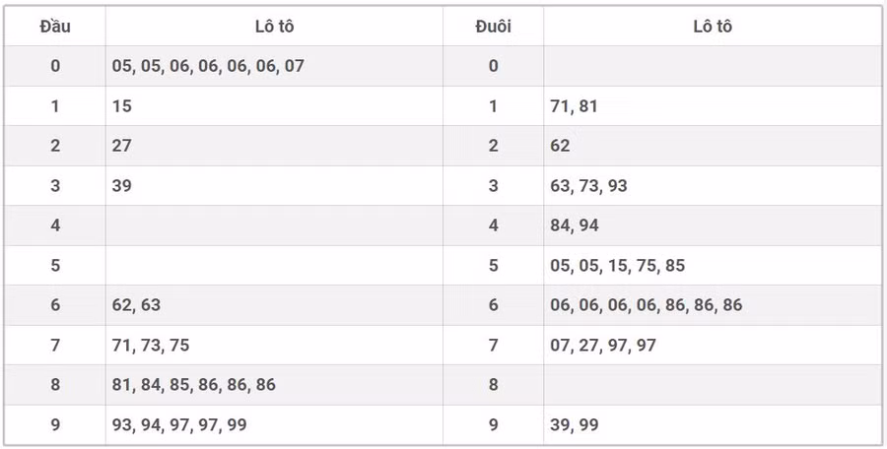Click the Đầu column header
This screenshot has width=887, height=449.
click(x=55, y=27)
